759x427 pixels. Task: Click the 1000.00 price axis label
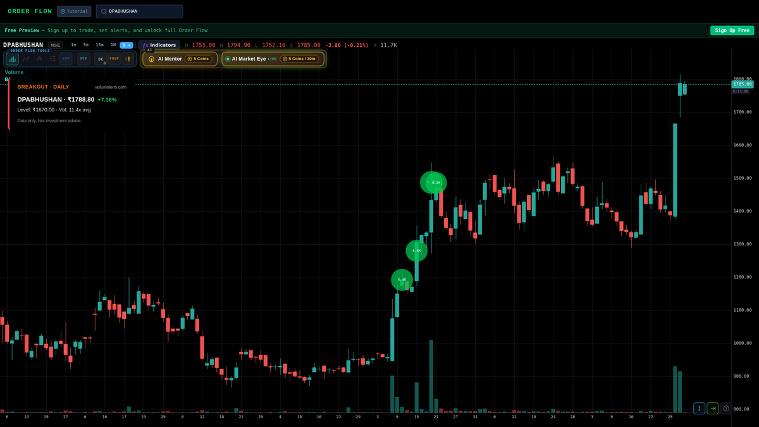(x=743, y=343)
